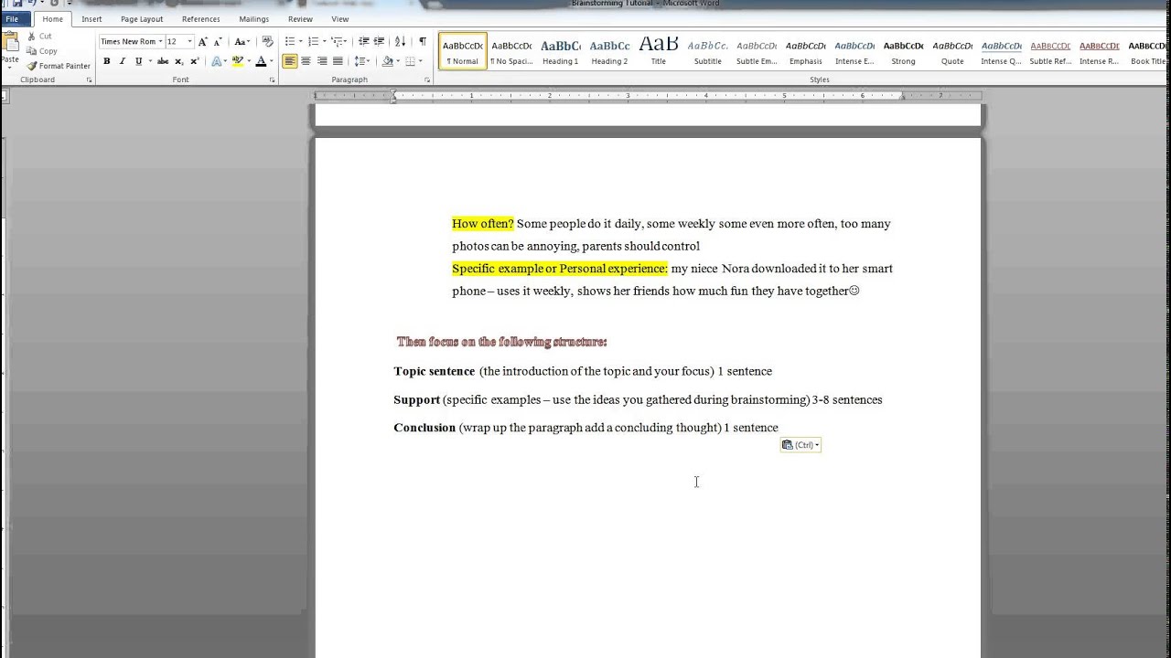This screenshot has width=1171, height=658.
Task: Open the Clipboard dialog launcher
Action: (x=89, y=80)
